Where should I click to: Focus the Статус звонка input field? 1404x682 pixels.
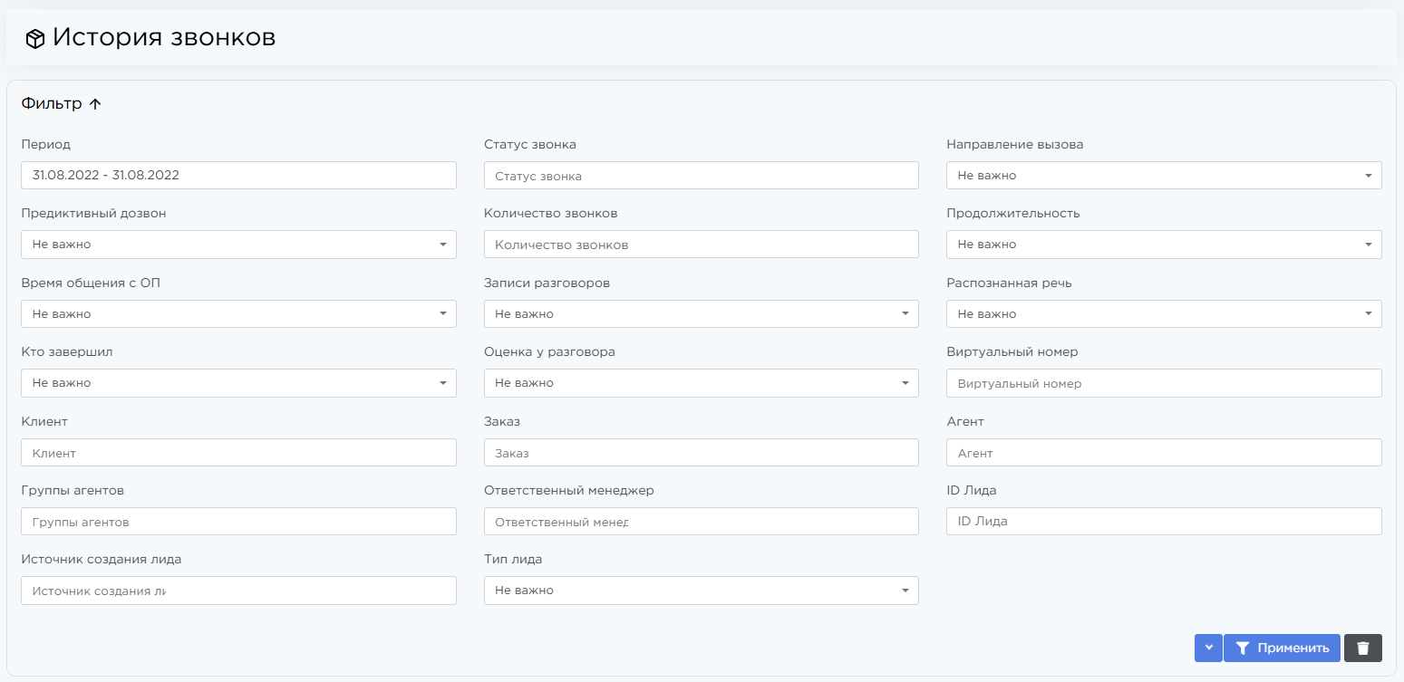[x=701, y=176]
